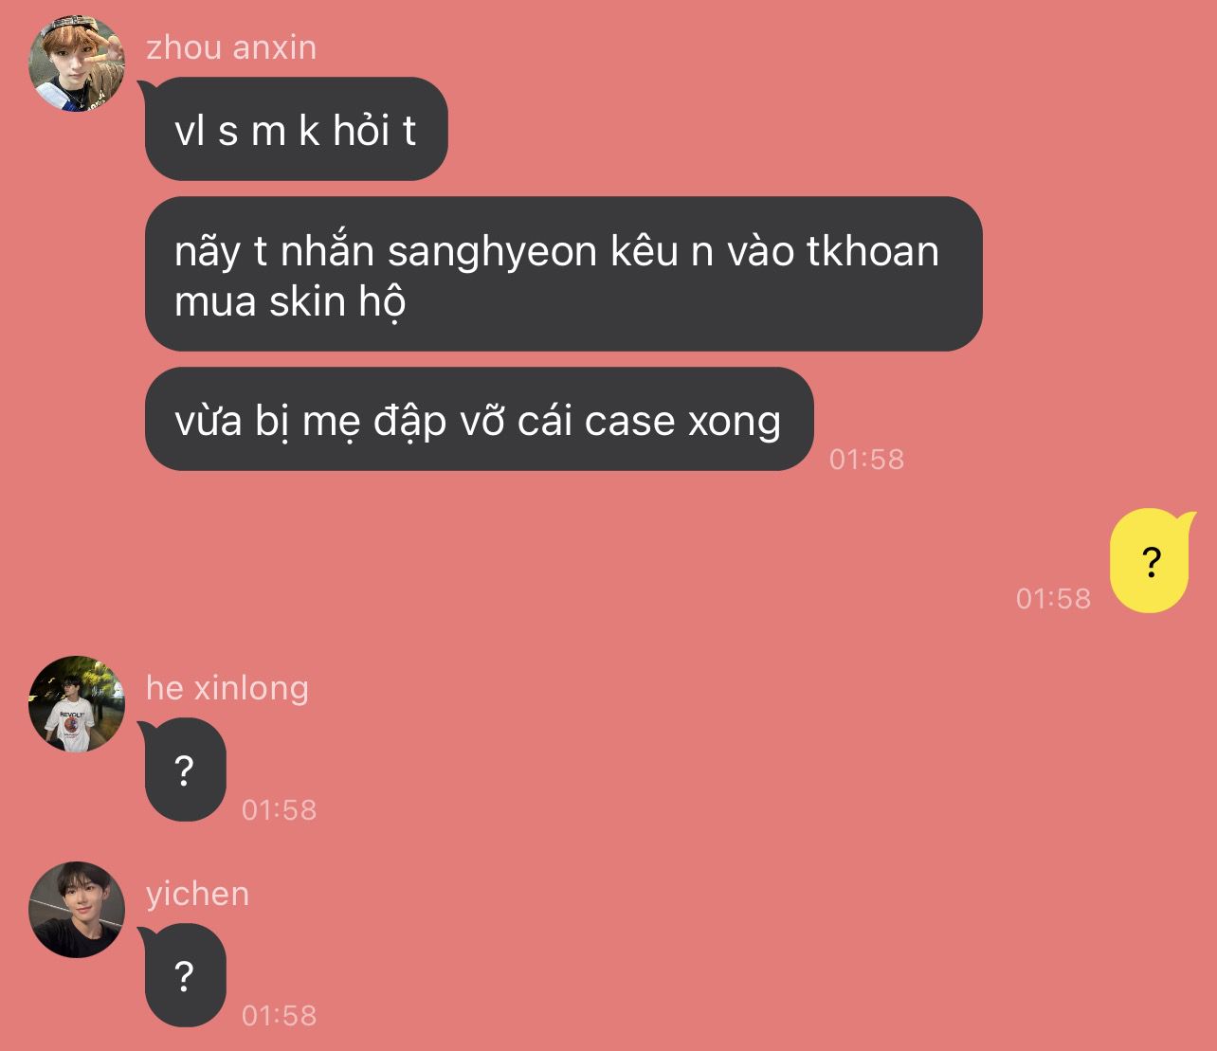Viewport: 1217px width, 1051px height.
Task: Select yichen's '?' reply bubble
Action: coord(185,976)
